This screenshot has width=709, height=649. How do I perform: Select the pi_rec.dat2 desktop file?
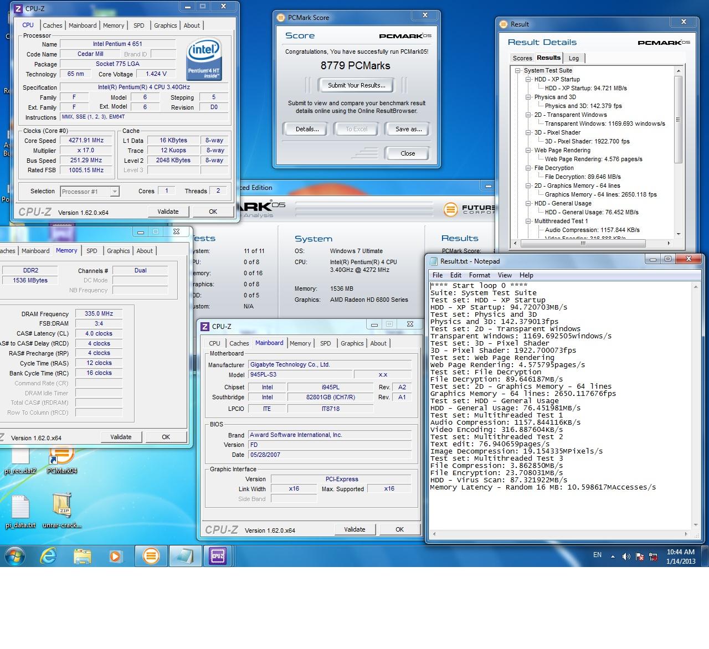20,460
